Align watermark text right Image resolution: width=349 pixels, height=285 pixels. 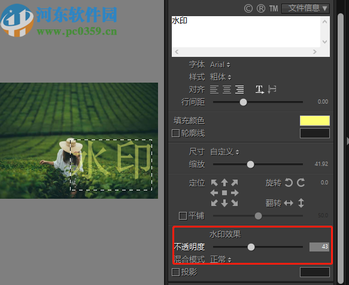coord(239,89)
